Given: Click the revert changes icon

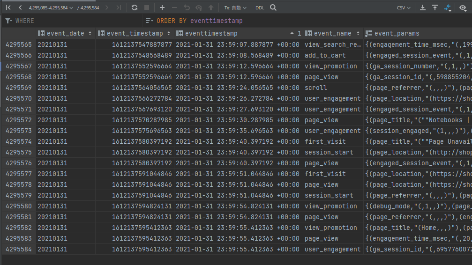Looking at the screenshot, I should click(x=187, y=7).
